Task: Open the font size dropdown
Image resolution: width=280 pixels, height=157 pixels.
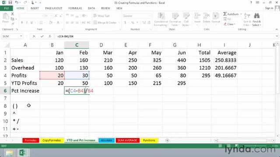Action: click(x=52, y=16)
